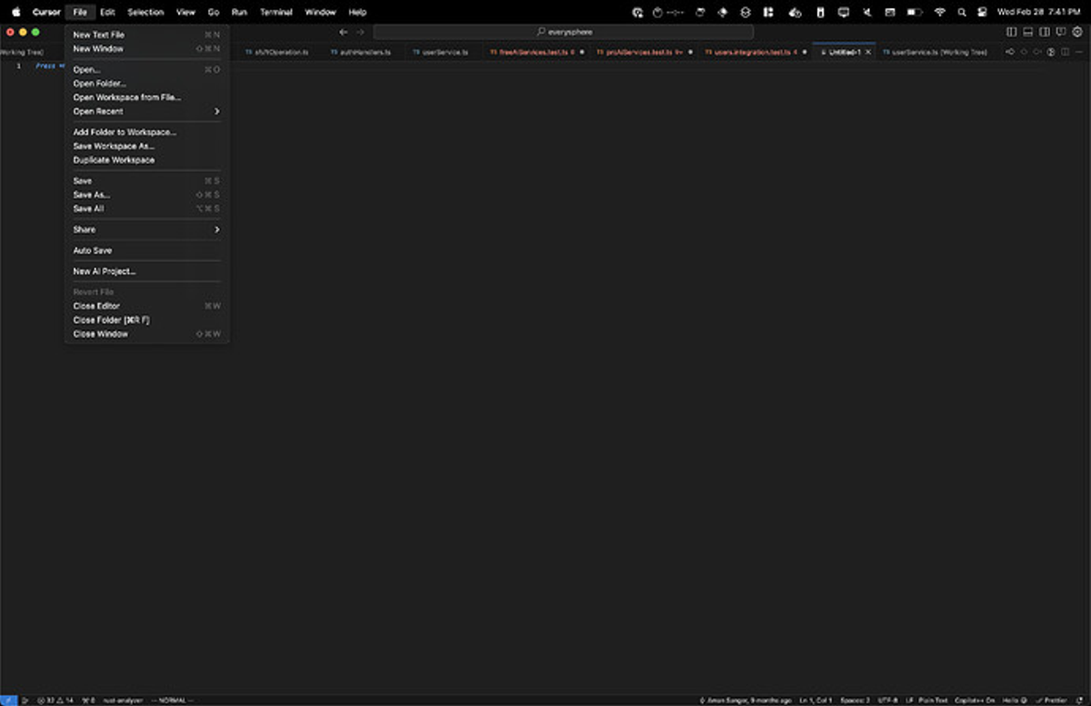Click Ln 1, Col 1 in status bar
1091x706 pixels.
tap(816, 701)
